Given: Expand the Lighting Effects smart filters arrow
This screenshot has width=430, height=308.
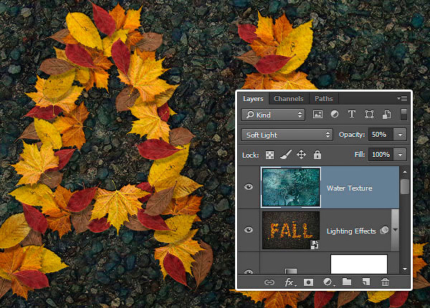Looking at the screenshot, I should [x=395, y=230].
